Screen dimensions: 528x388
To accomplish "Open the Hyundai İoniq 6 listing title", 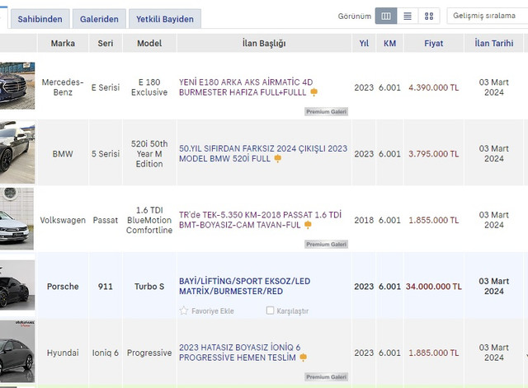I will [x=240, y=353].
